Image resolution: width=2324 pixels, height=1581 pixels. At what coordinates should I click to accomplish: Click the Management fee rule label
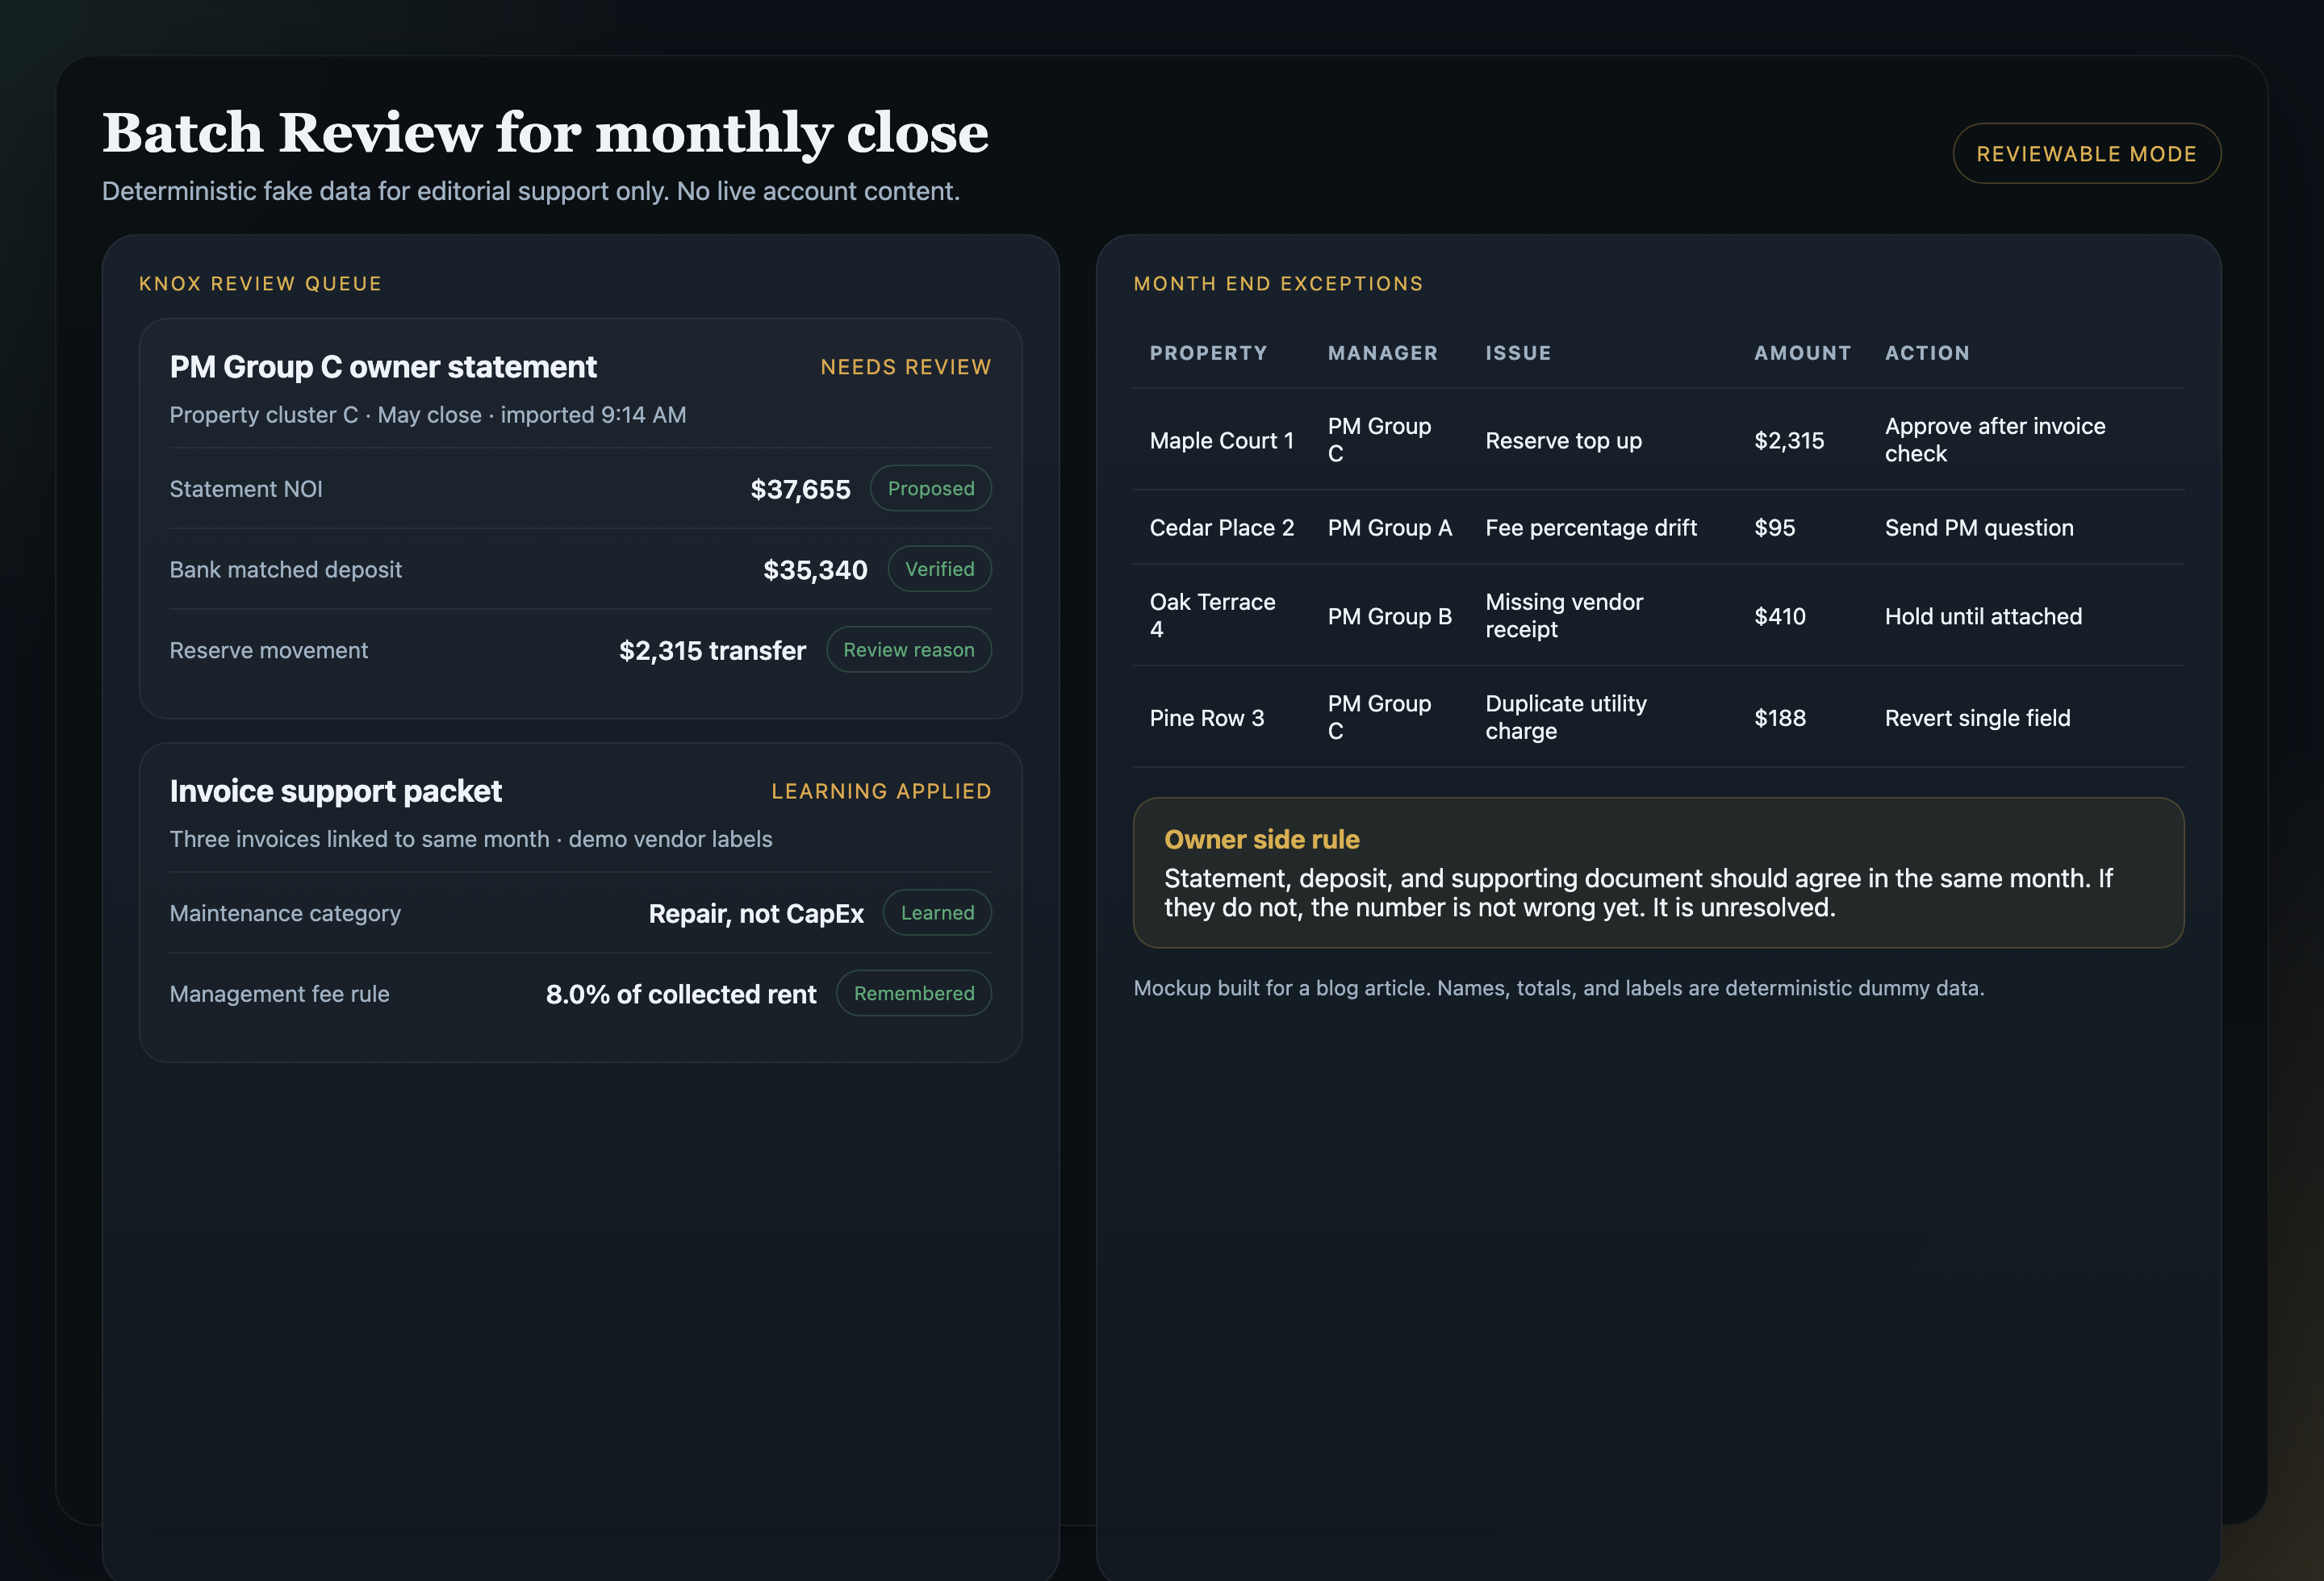click(280, 995)
